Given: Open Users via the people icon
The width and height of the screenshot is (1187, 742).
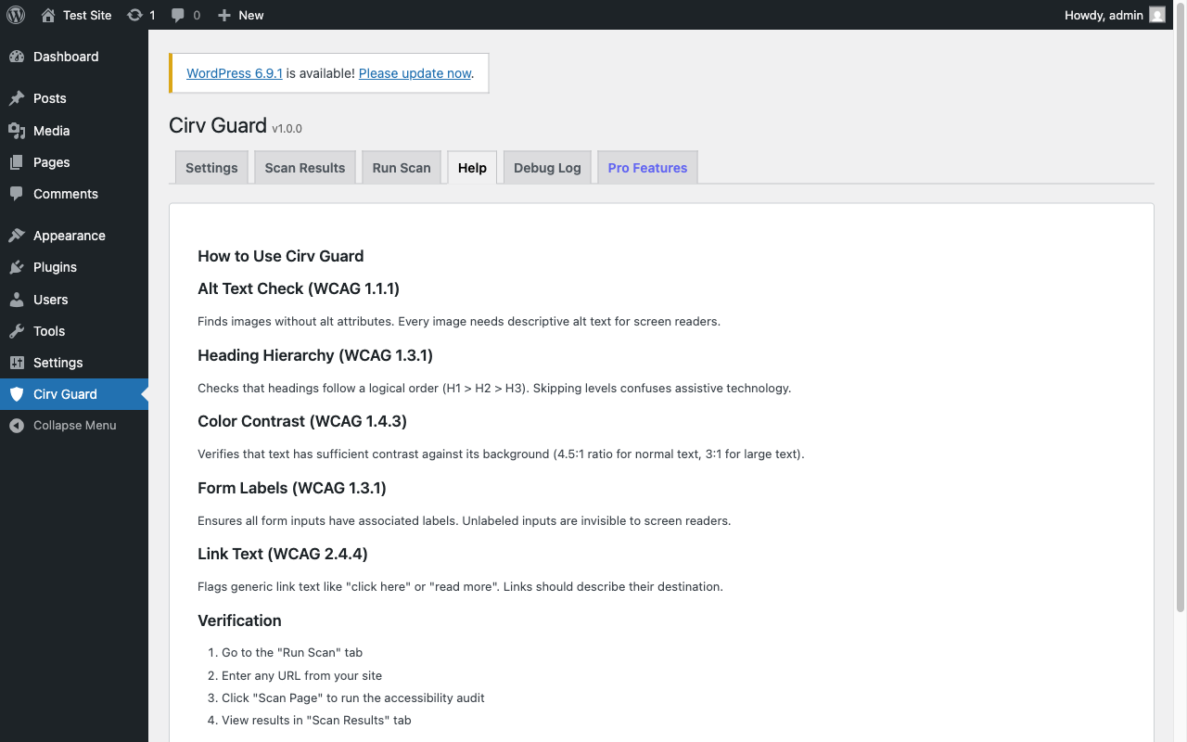Looking at the screenshot, I should click(19, 299).
